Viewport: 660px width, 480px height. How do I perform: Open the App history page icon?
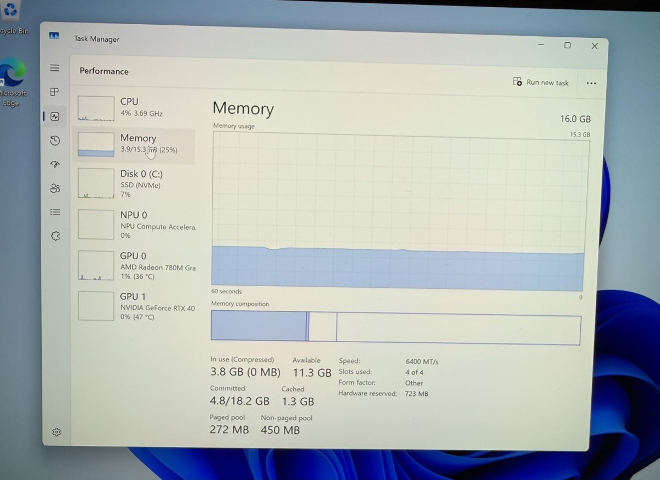pos(54,141)
